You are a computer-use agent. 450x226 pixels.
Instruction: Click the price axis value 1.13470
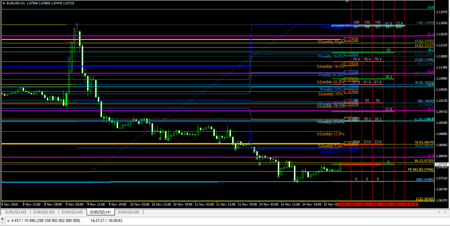coord(442,12)
